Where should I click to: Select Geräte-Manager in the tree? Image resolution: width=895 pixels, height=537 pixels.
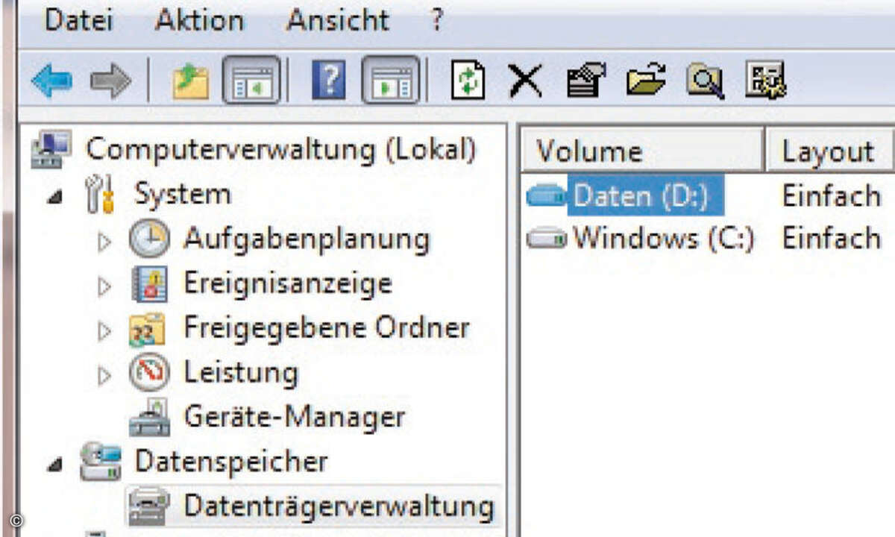(x=294, y=416)
